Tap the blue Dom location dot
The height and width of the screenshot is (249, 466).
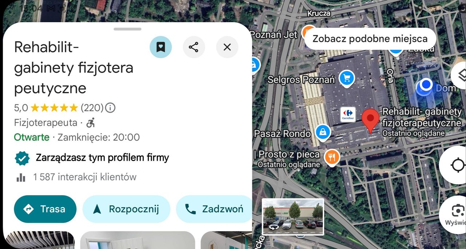426,85
